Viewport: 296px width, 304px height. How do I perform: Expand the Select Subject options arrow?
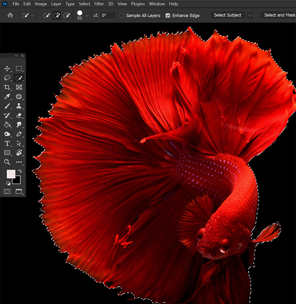(250, 15)
